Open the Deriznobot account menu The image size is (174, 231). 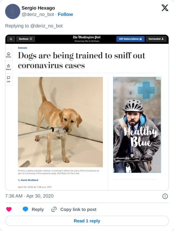(156, 39)
